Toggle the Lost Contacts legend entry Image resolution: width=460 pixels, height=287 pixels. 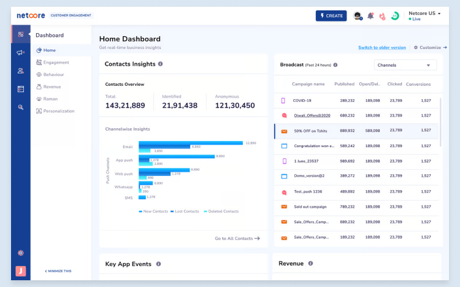(x=185, y=212)
